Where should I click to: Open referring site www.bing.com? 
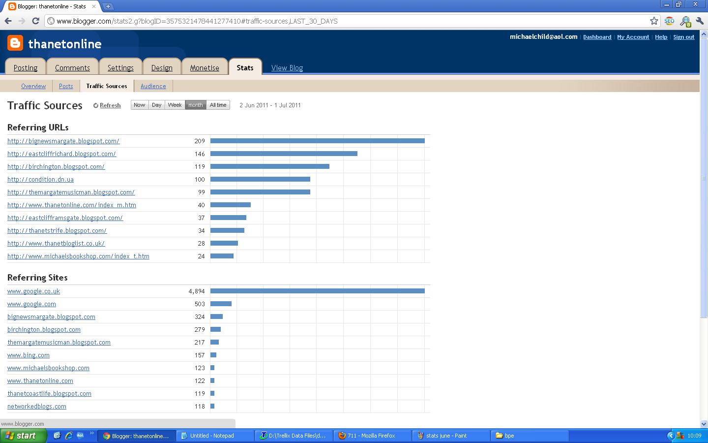[x=29, y=355]
